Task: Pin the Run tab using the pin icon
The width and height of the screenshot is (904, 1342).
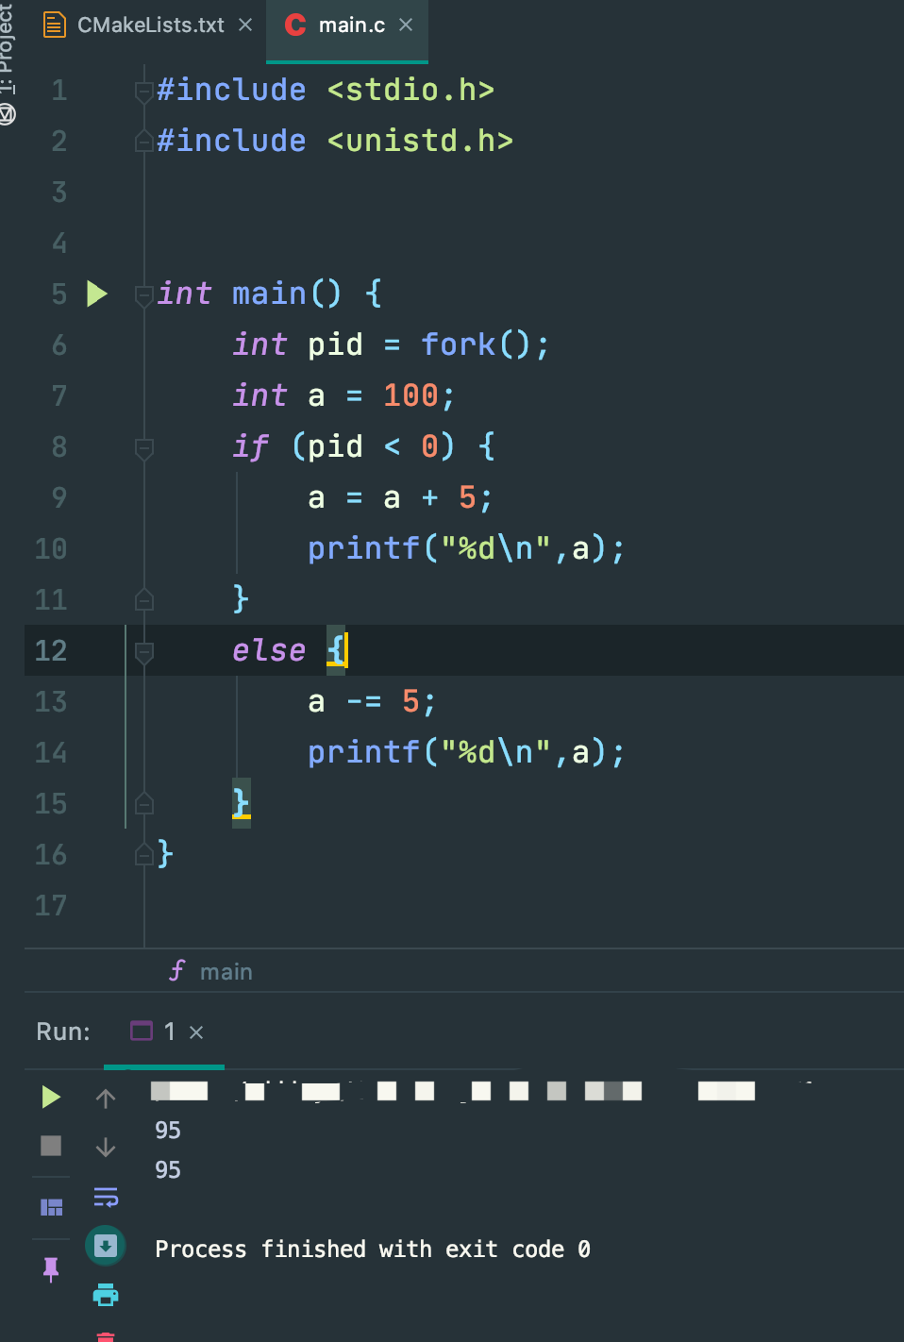Action: point(51,1268)
